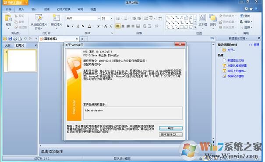This screenshot has width=265, height=162.
Task: Switch to the 插入 ribbon tab
Action: tap(21, 9)
